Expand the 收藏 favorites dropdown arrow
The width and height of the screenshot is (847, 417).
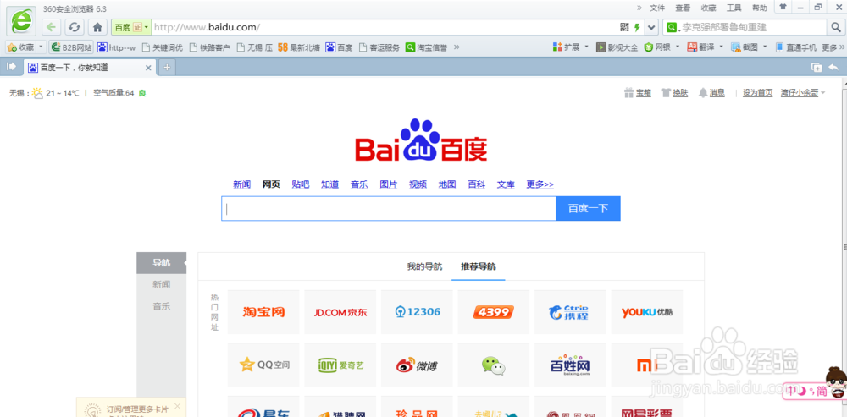41,47
